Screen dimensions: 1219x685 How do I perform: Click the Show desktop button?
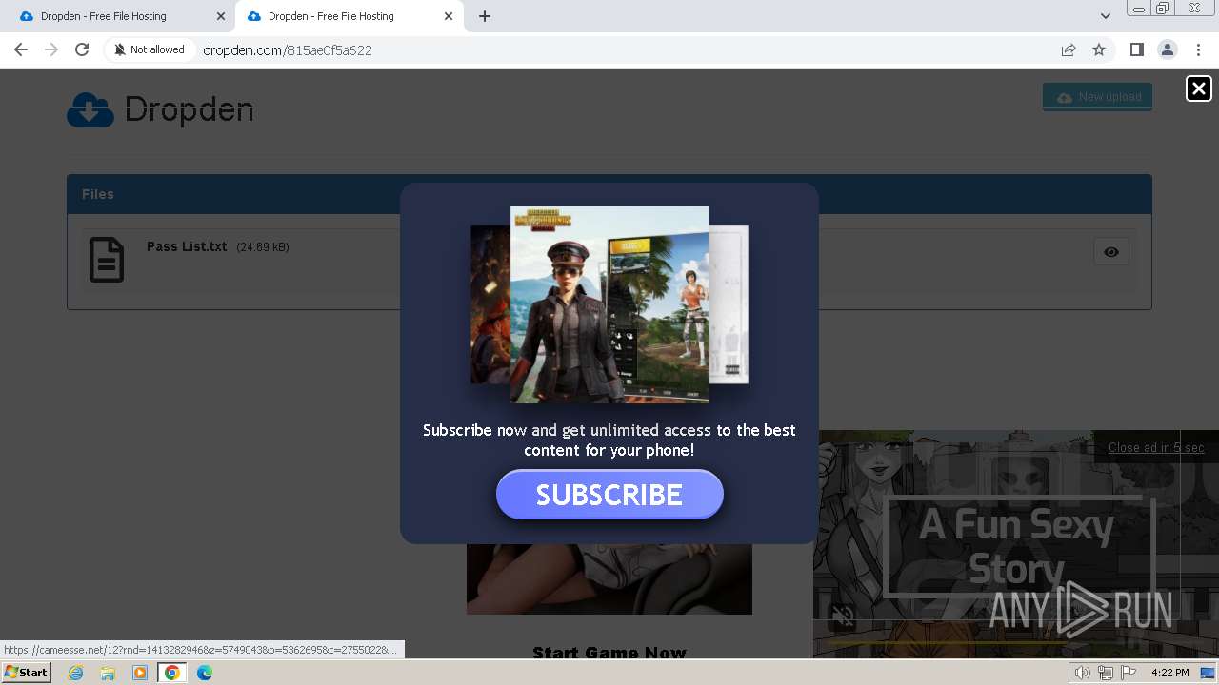(x=1208, y=673)
